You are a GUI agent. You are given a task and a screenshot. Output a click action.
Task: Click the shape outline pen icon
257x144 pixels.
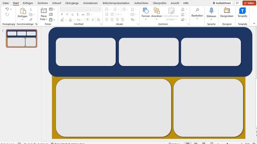[x=183, y=14]
